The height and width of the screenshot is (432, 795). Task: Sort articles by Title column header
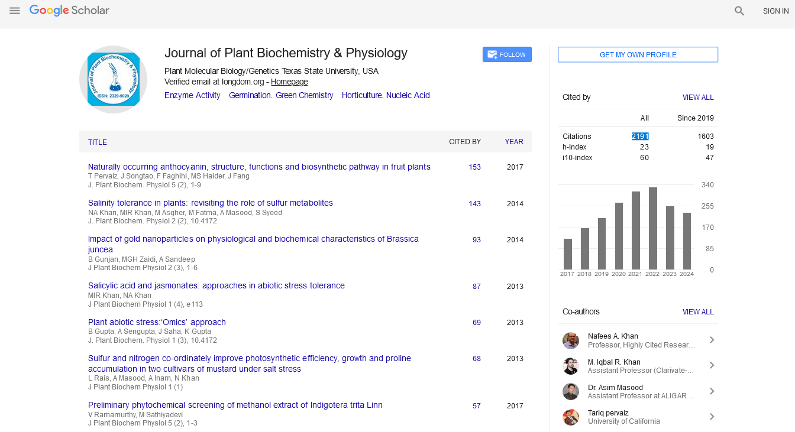[x=98, y=142]
